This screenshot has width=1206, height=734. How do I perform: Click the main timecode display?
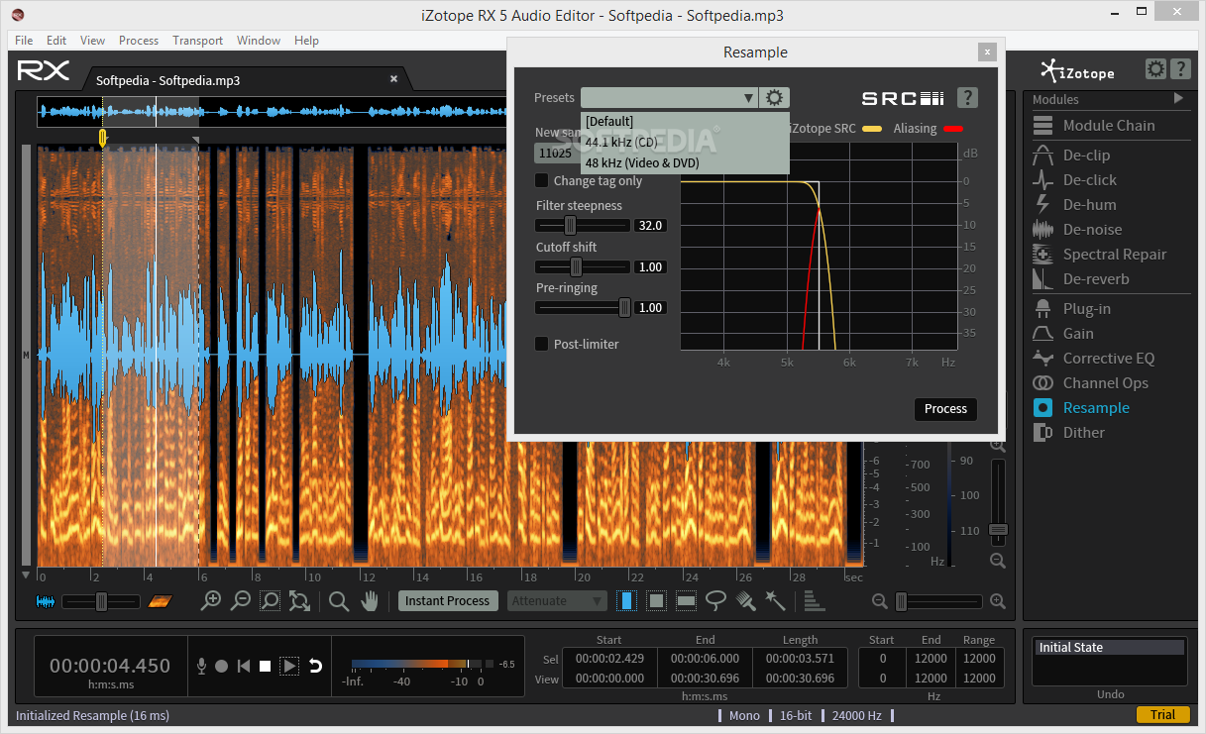pyautogui.click(x=110, y=666)
